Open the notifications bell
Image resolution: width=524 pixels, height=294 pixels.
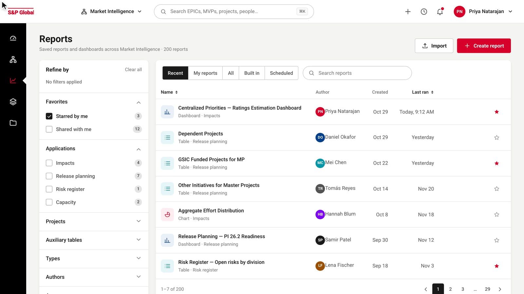point(440,11)
